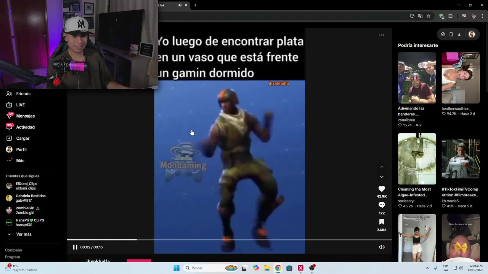The width and height of the screenshot is (488, 274).
Task: Click the soclean.yt creator name
Action: coord(406,201)
